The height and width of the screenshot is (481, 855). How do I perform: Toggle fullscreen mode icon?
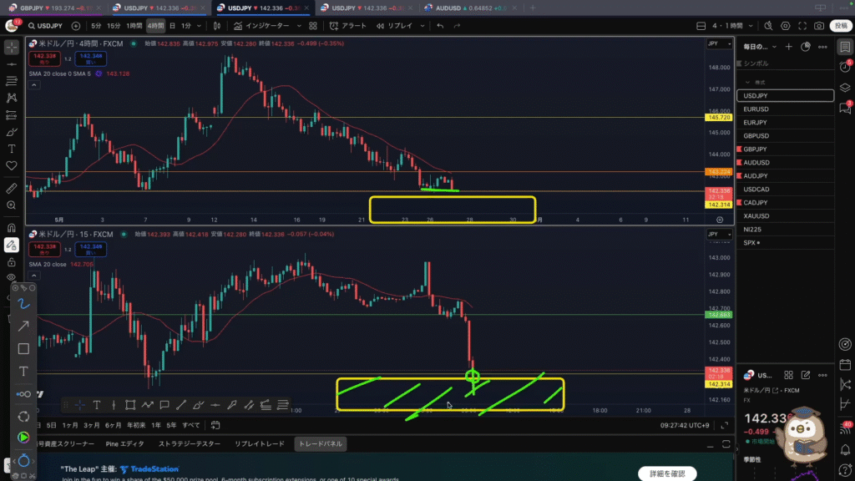(802, 26)
